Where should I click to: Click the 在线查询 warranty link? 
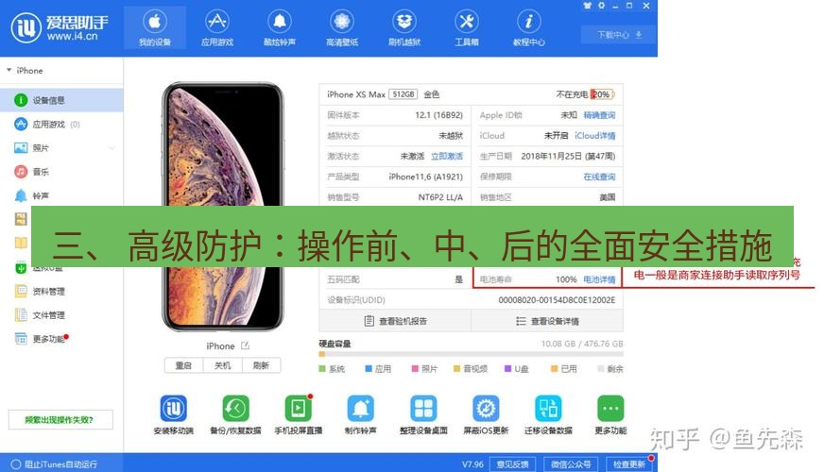point(599,177)
